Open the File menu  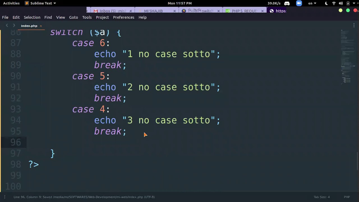pyautogui.click(x=5, y=17)
